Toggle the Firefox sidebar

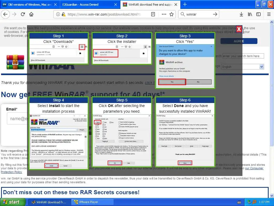[x=258, y=14]
